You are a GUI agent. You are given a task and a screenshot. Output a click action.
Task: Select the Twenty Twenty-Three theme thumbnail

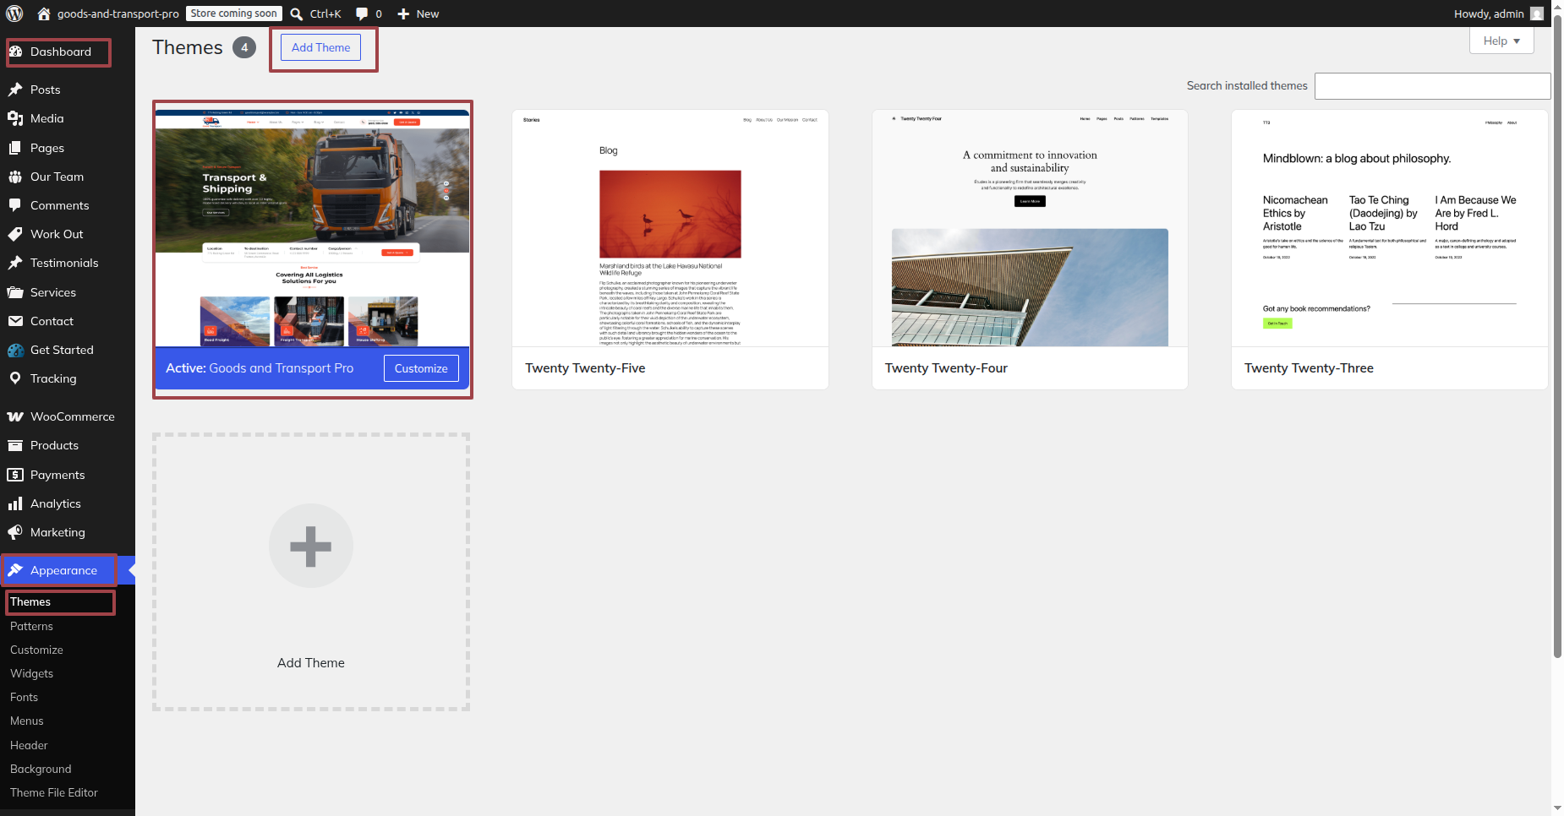point(1390,228)
